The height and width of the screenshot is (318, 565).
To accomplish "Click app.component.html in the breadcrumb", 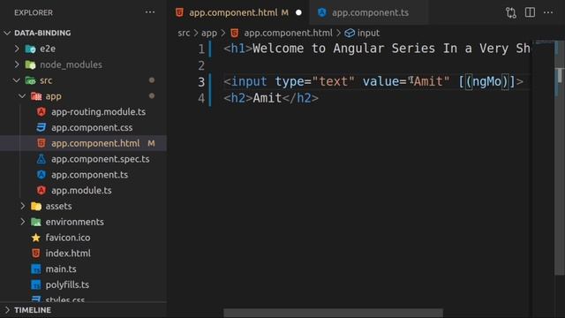I will coord(289,34).
